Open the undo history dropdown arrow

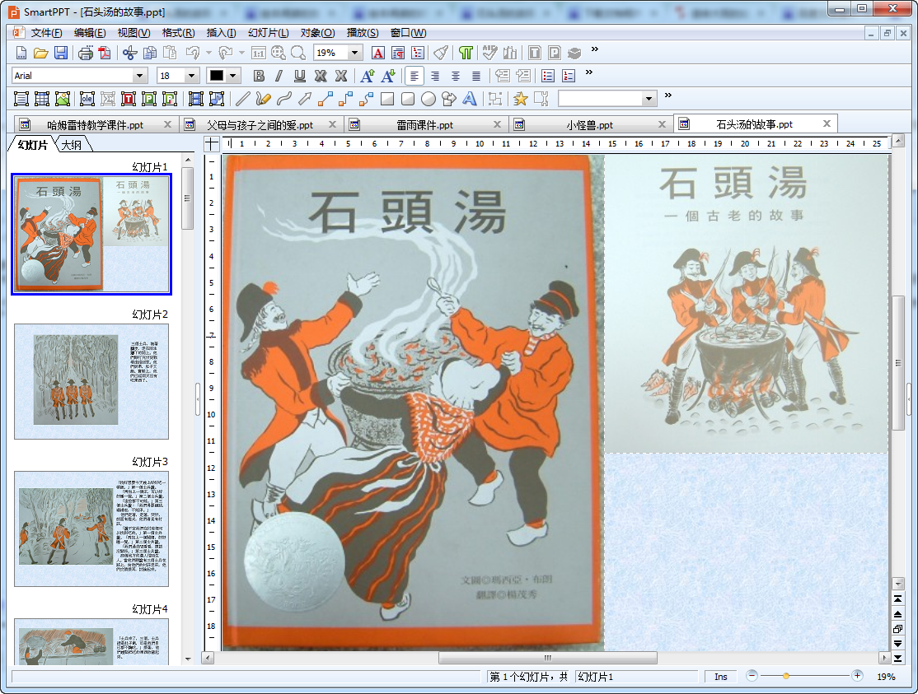pyautogui.click(x=209, y=54)
